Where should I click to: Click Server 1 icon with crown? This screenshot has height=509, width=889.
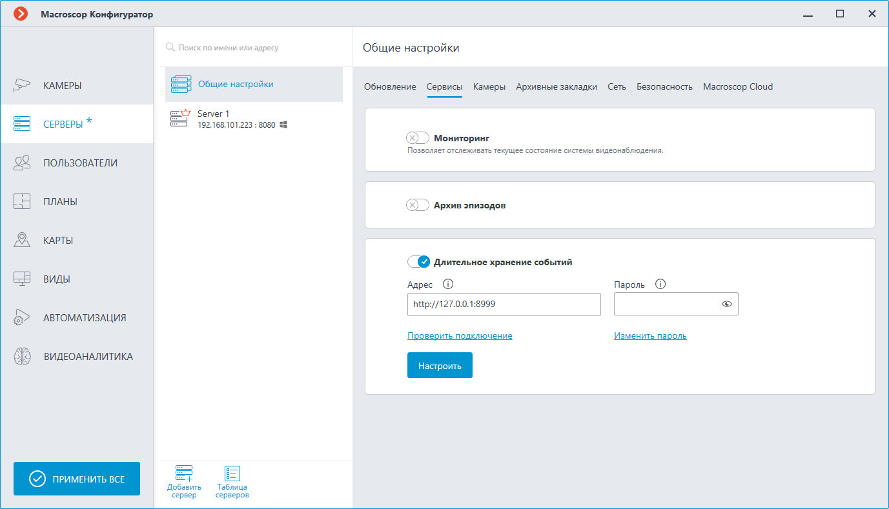(181, 119)
